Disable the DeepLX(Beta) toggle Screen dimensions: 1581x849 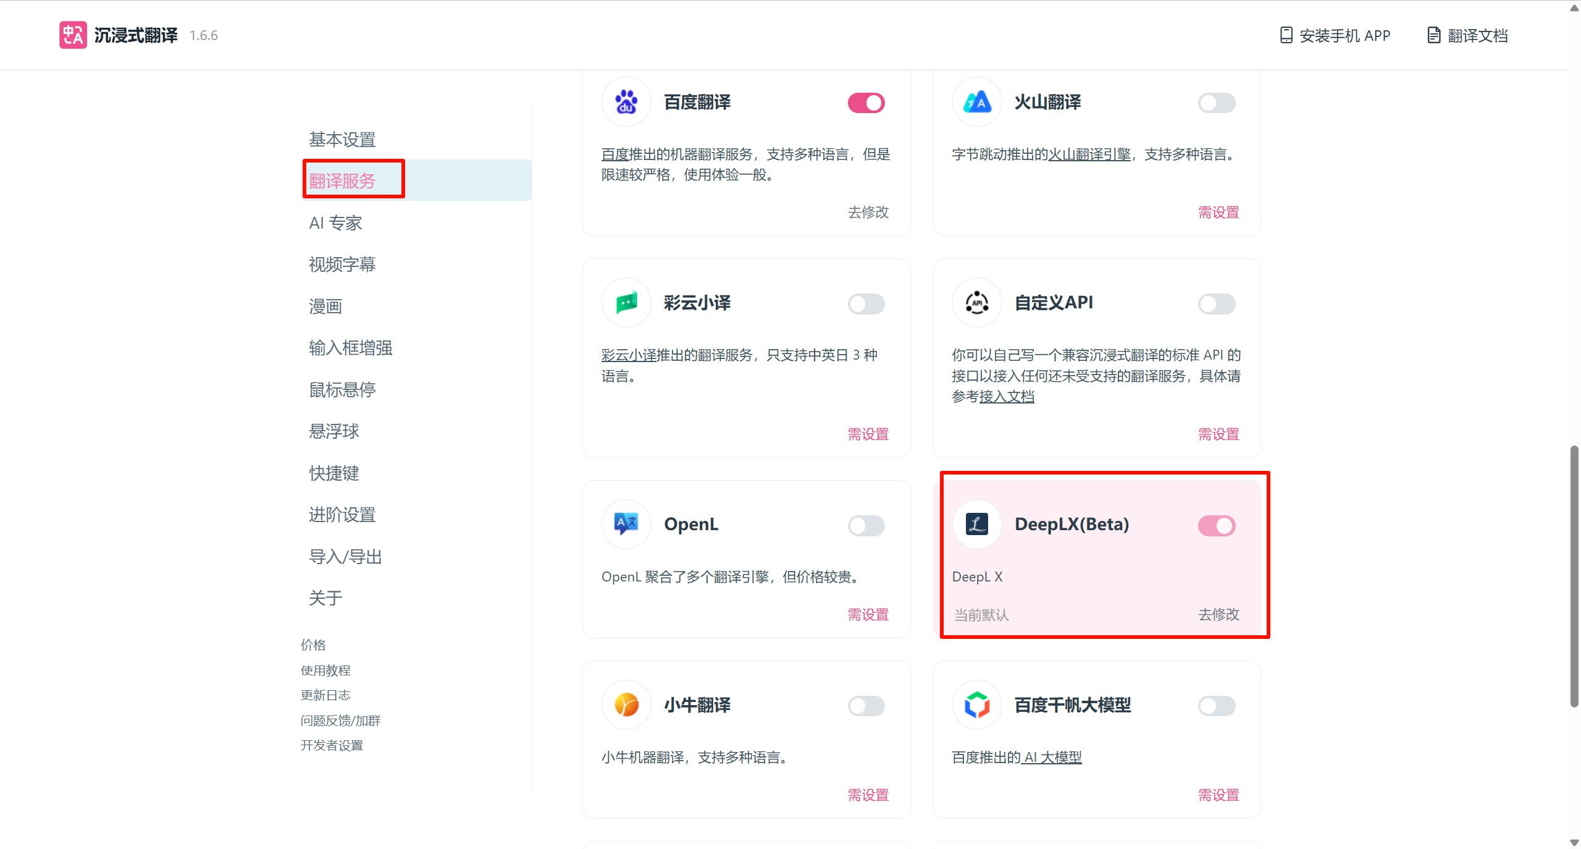(1217, 526)
